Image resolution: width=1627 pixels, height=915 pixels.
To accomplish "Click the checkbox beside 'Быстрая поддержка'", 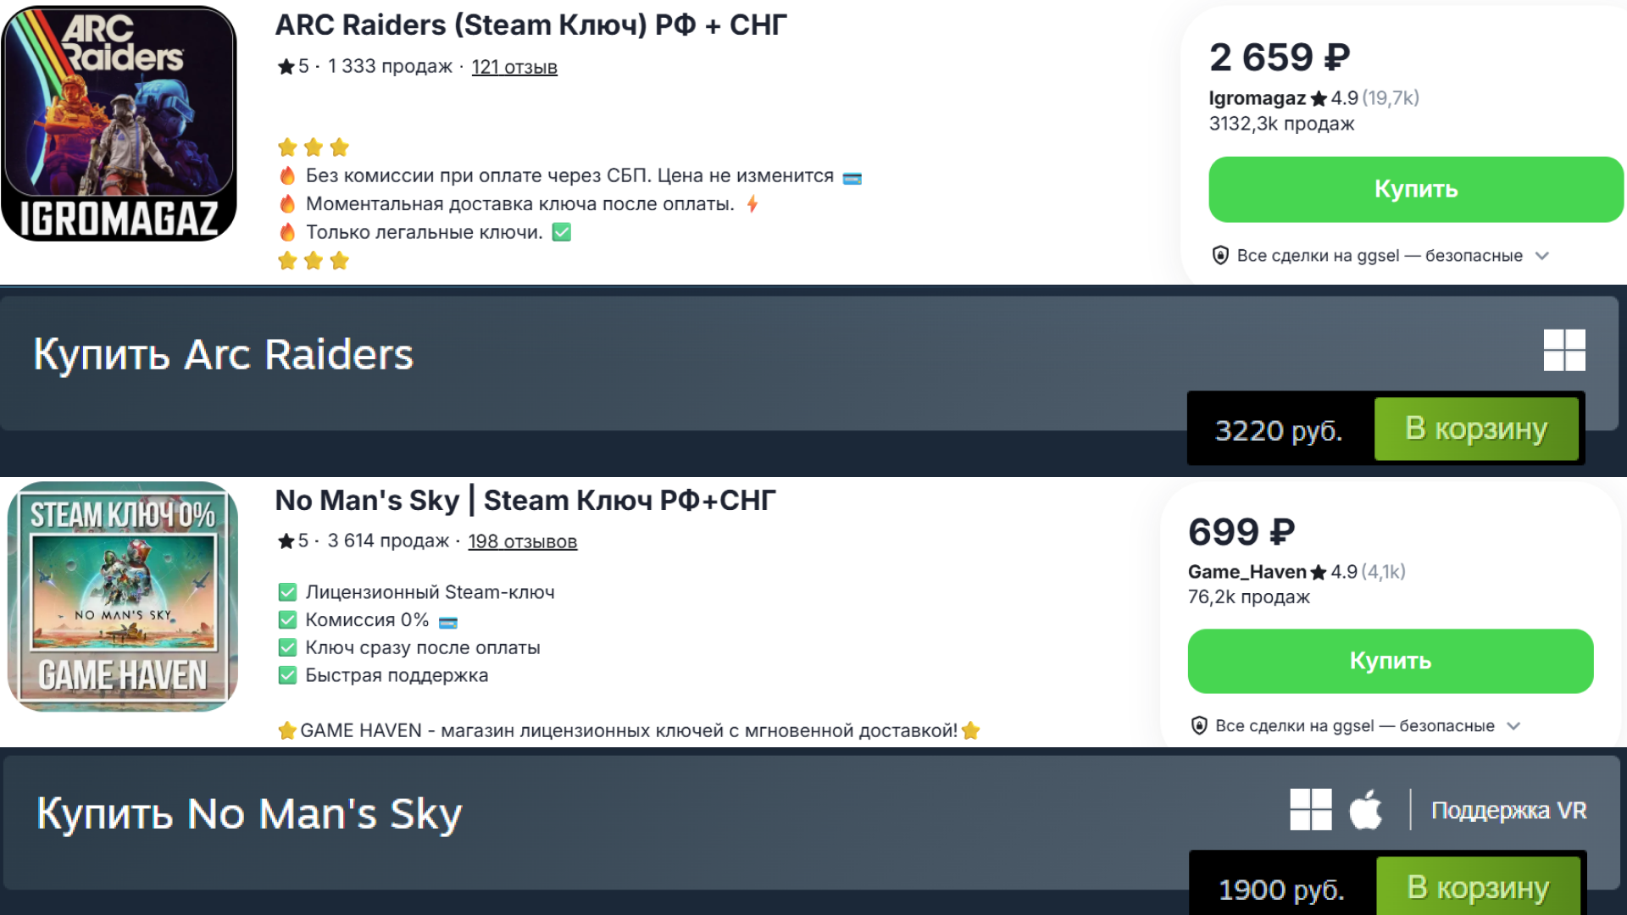I will [x=287, y=675].
